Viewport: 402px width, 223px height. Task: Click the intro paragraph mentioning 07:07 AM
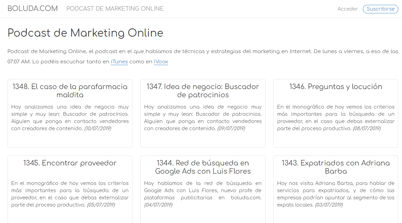point(202,52)
